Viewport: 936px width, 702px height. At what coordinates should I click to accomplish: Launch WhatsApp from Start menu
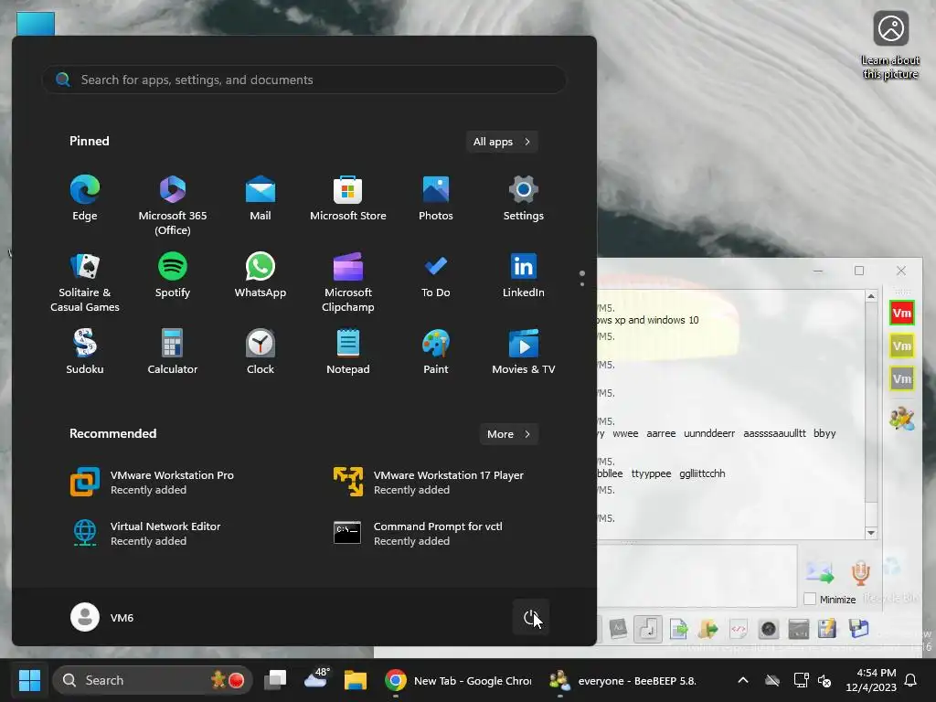pos(261,275)
